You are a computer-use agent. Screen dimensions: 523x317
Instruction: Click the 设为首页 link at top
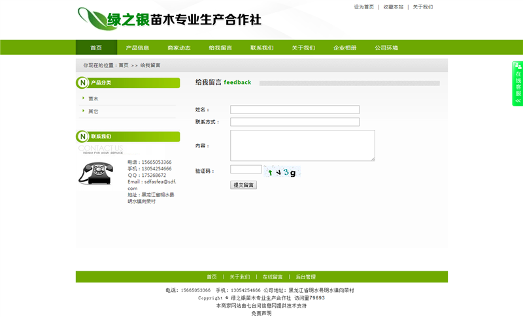point(364,7)
